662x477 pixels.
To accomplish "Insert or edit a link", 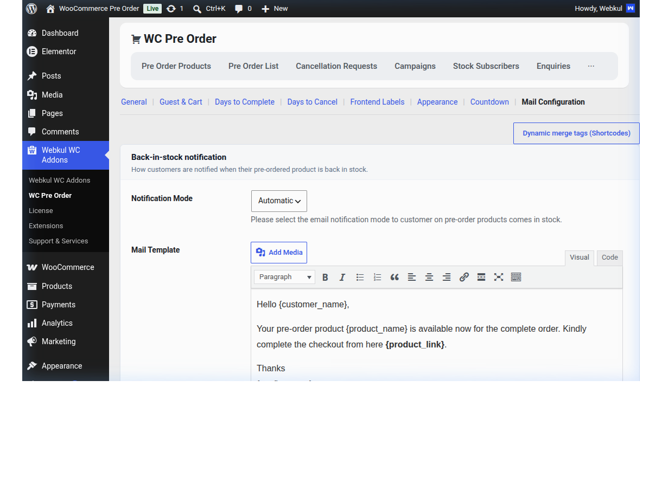I will coord(464,277).
